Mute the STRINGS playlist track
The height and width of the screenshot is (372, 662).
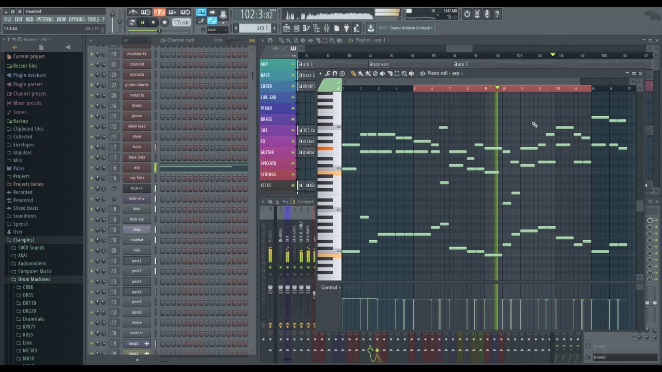[x=293, y=175]
